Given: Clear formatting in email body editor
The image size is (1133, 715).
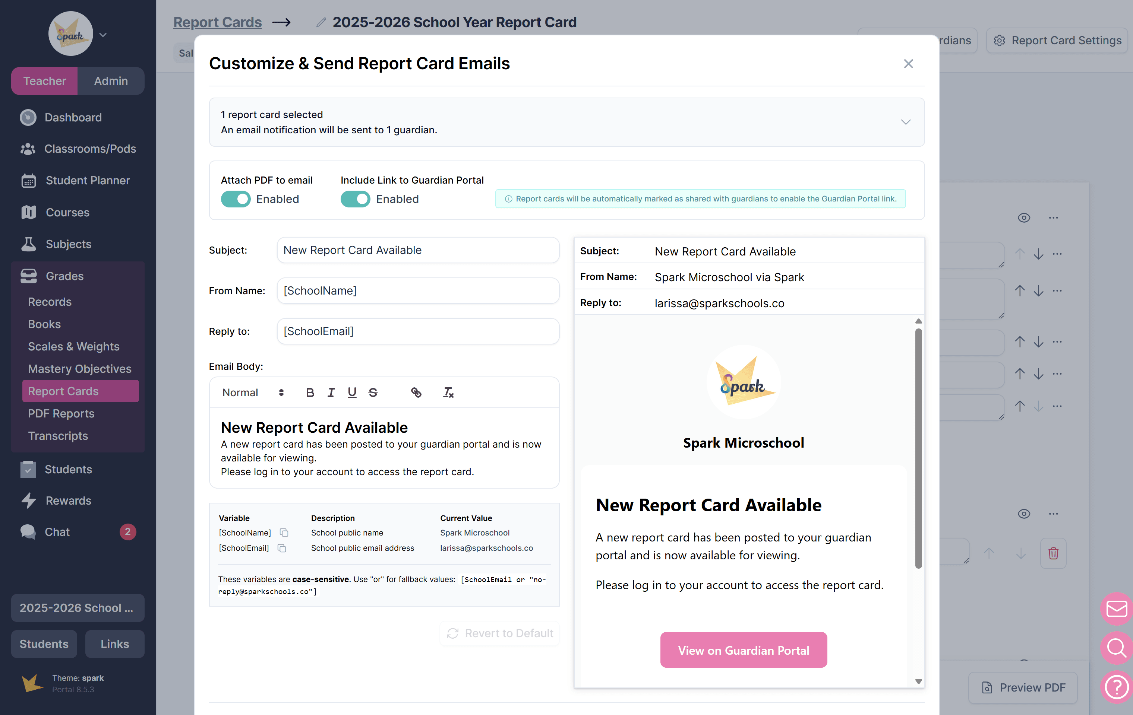Looking at the screenshot, I should 448,393.
